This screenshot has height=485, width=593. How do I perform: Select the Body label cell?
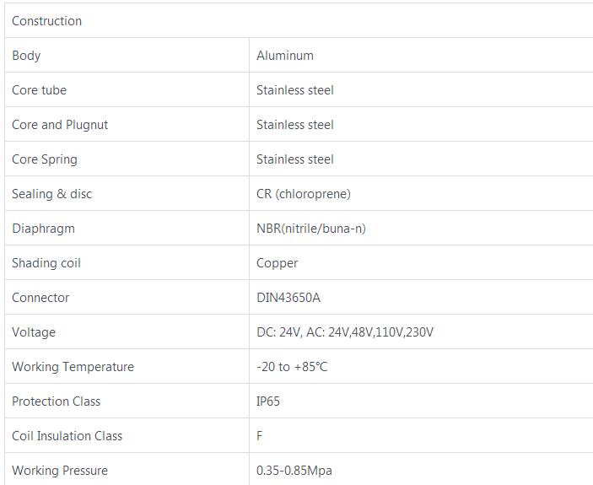[x=26, y=56]
